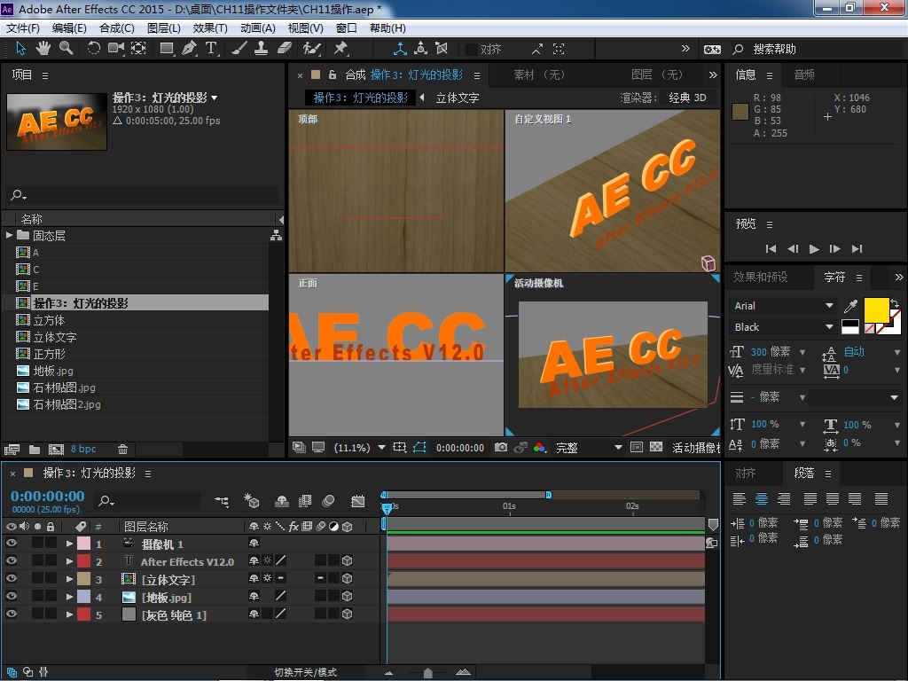Select the Pen tool
Screen dimensions: 908x681
pos(190,48)
